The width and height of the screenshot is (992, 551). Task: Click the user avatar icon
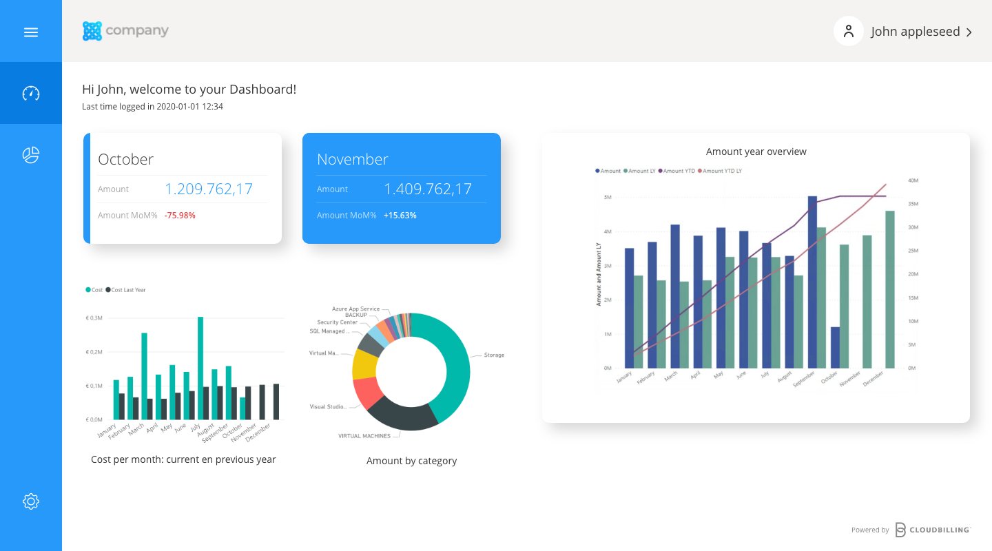click(x=849, y=31)
